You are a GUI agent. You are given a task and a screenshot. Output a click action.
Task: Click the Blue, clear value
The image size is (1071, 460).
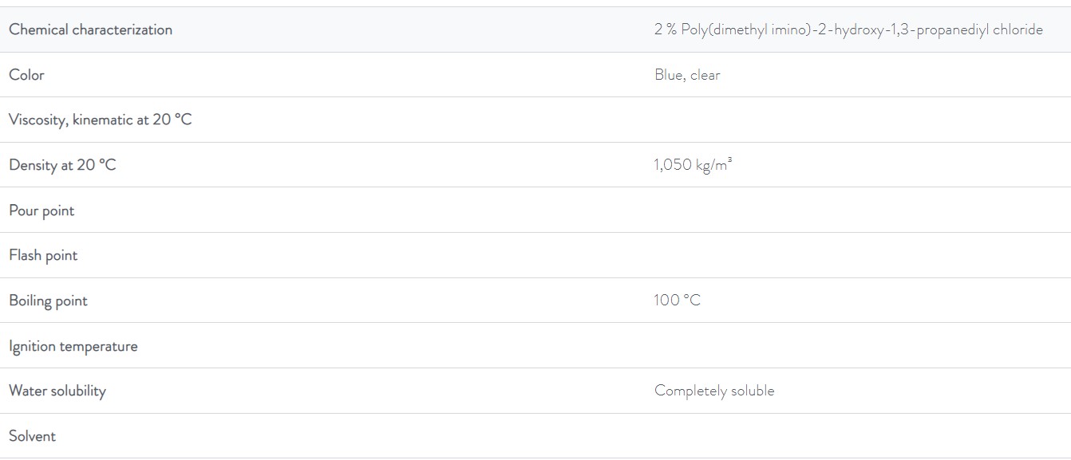point(687,75)
